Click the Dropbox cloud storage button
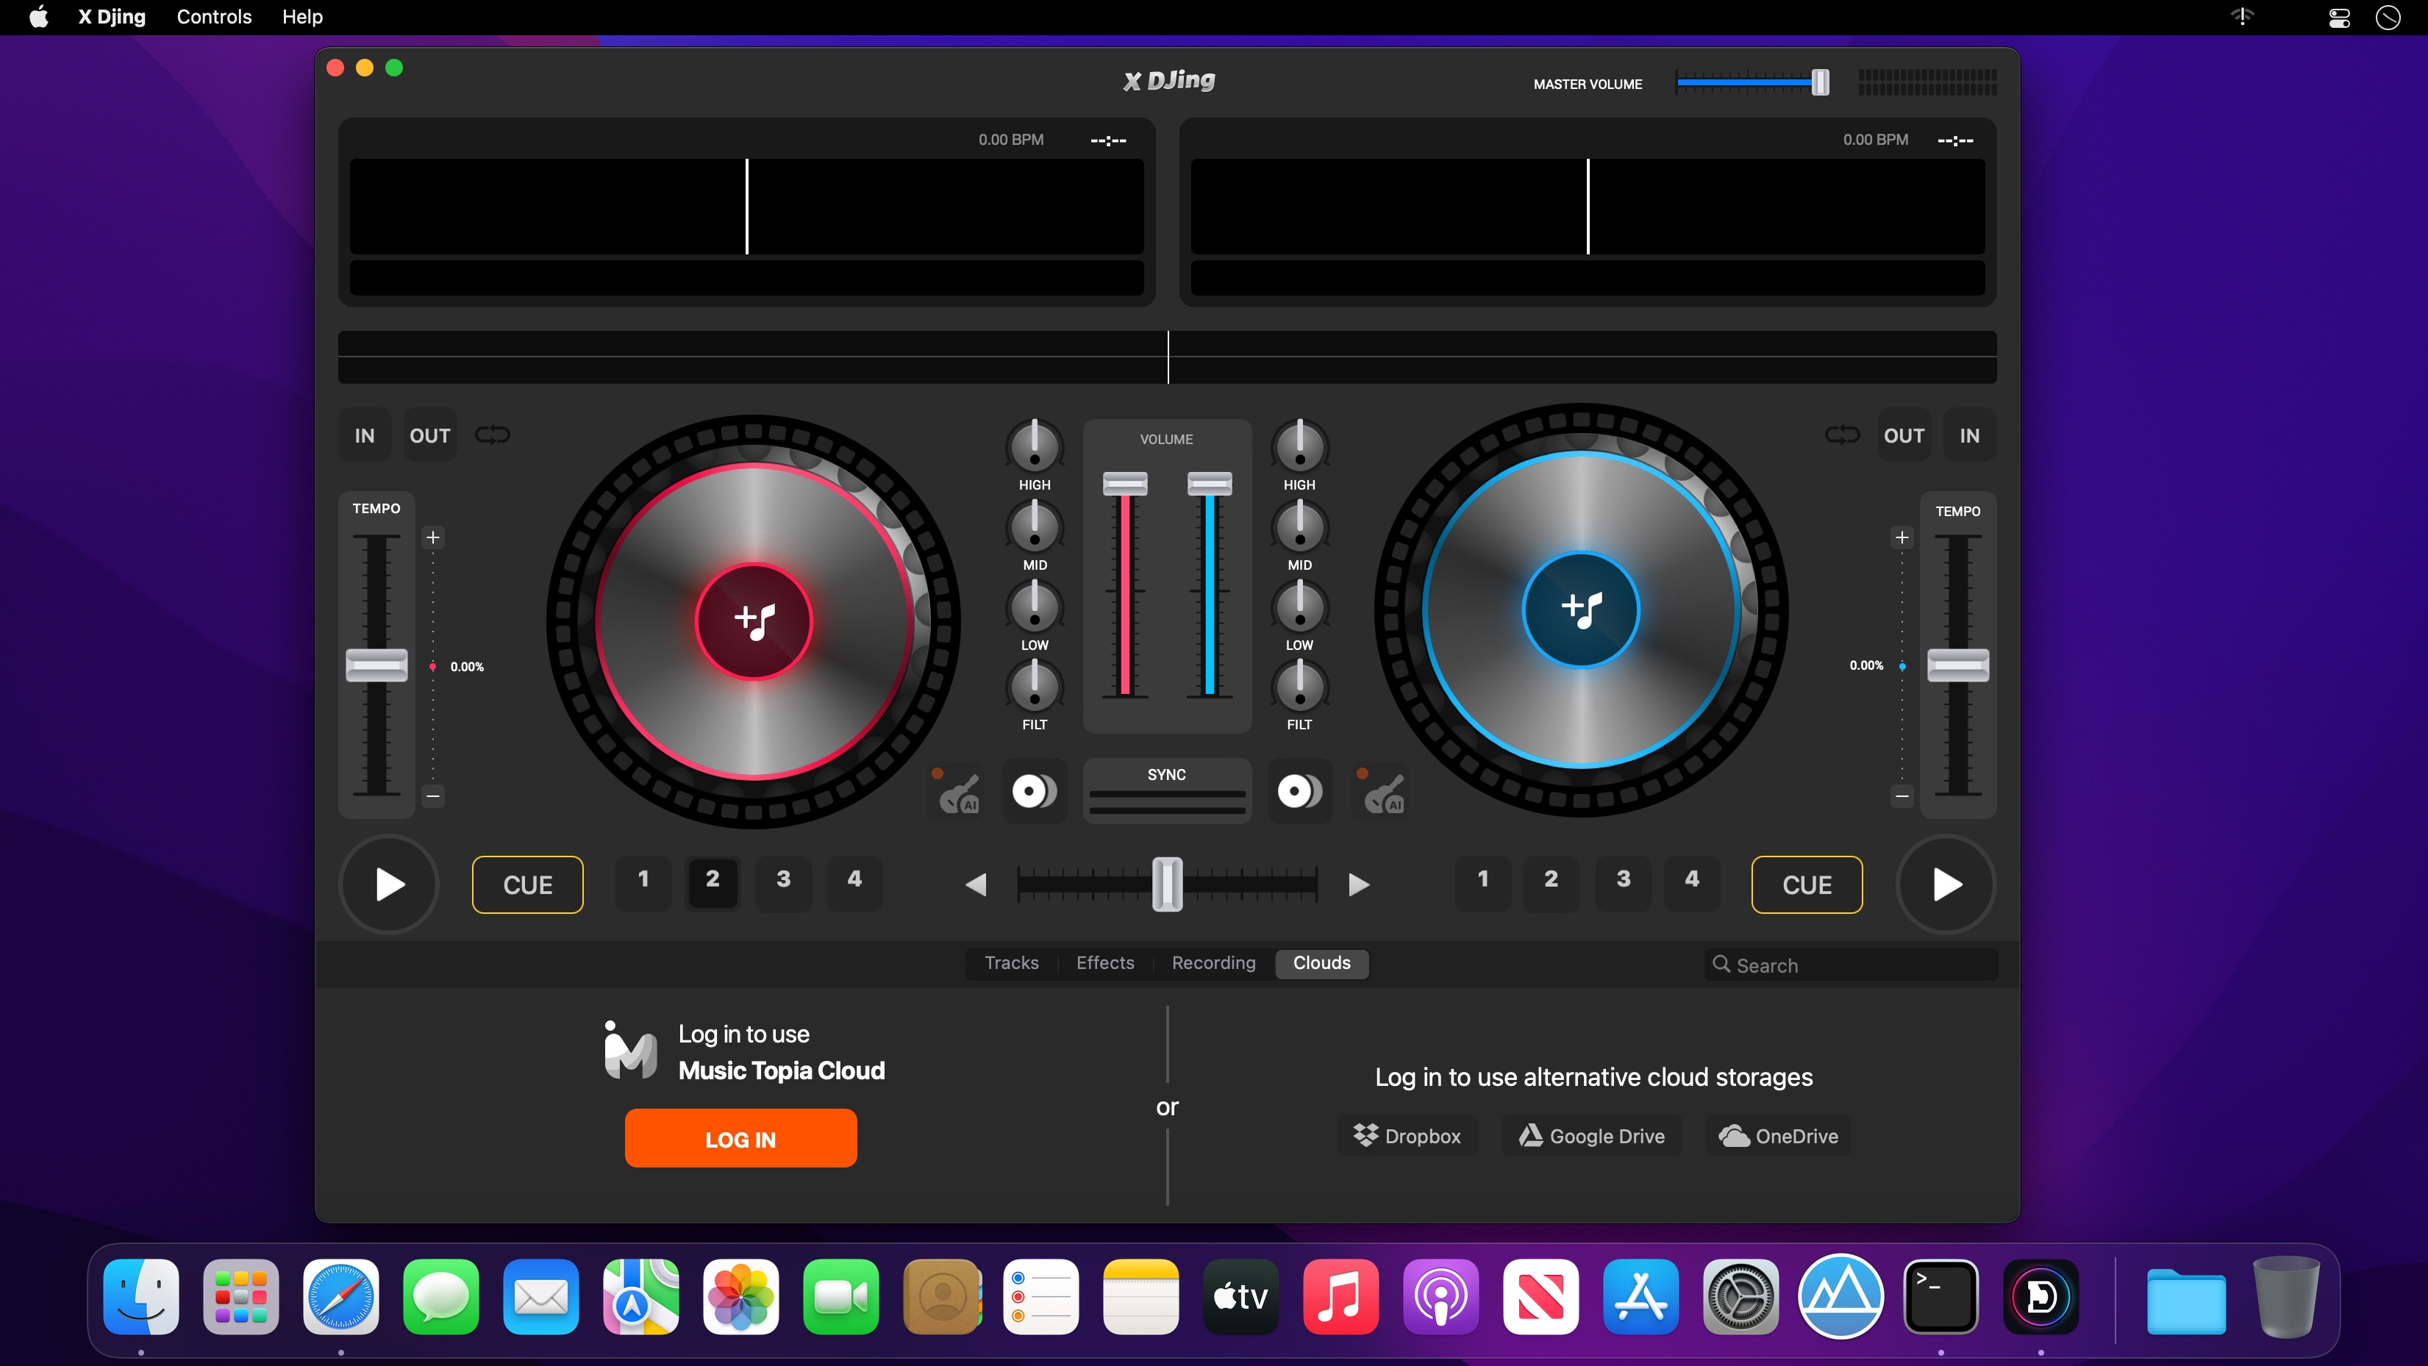Viewport: 2428px width, 1366px height. (x=1407, y=1136)
